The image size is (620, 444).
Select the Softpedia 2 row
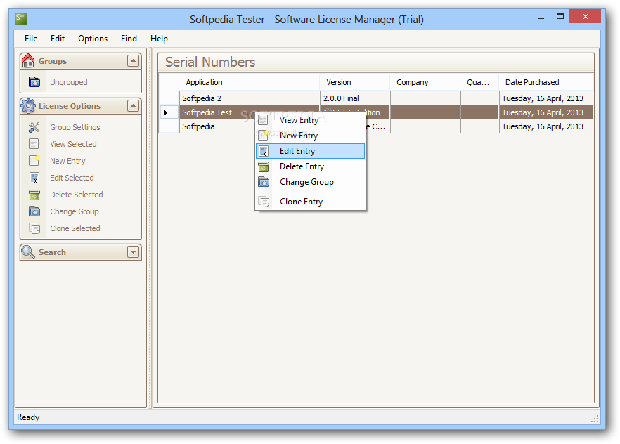click(x=377, y=98)
